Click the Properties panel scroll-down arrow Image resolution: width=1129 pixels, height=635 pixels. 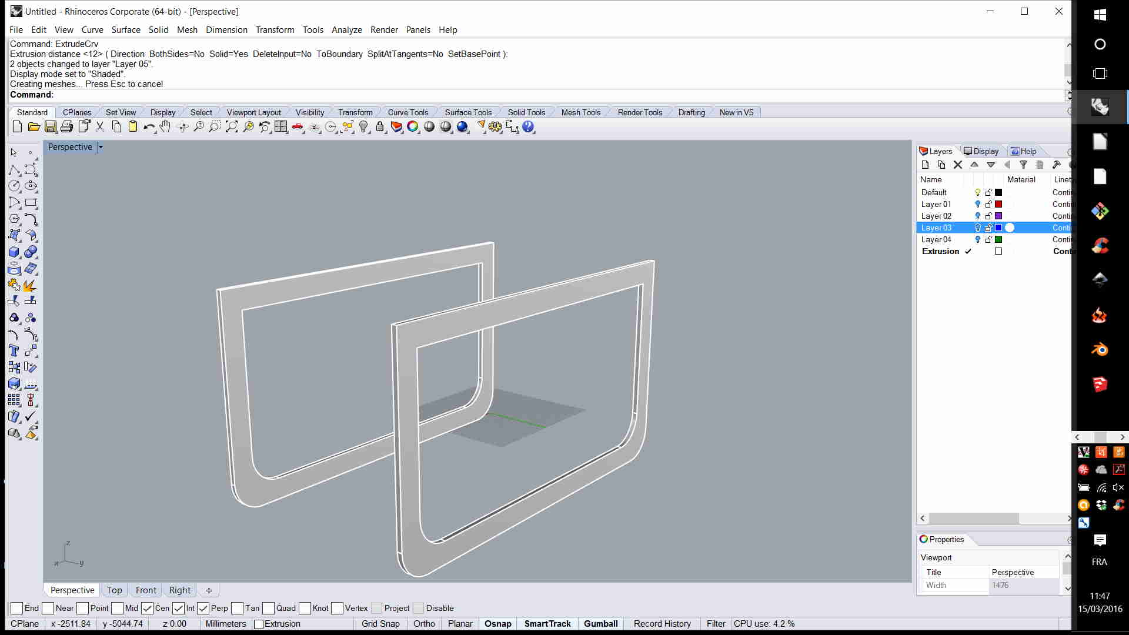[1067, 589]
